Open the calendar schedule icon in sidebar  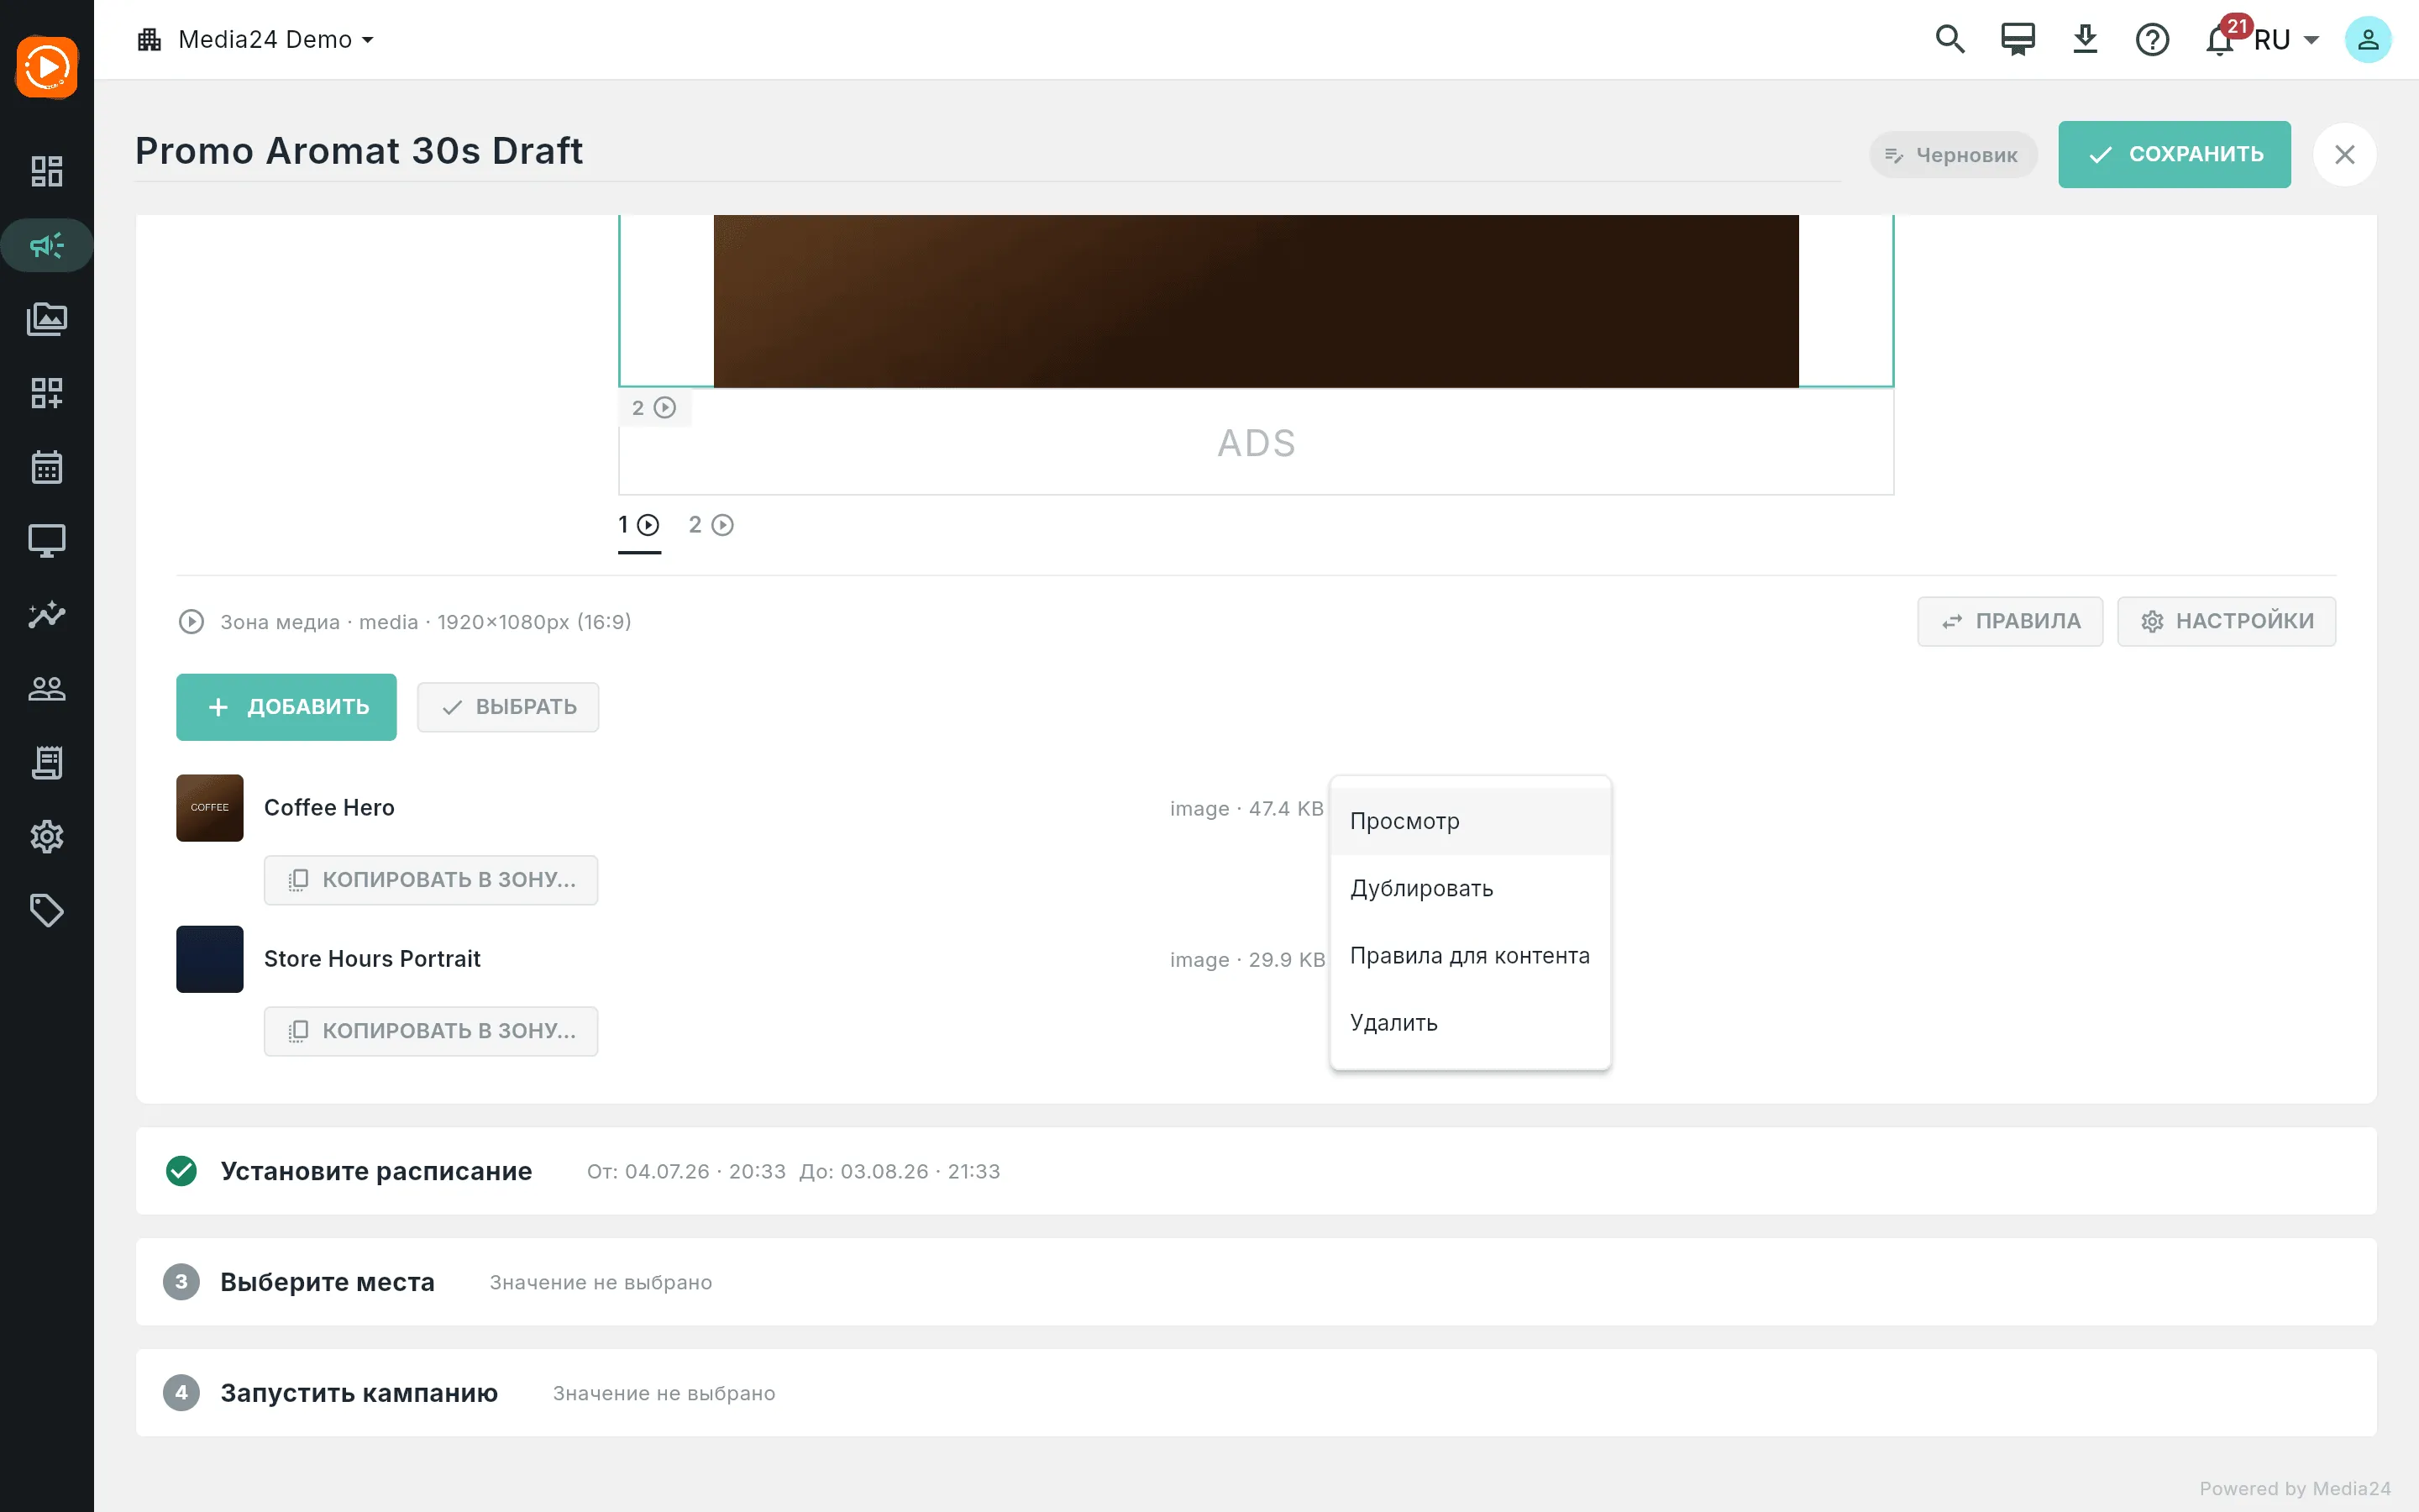47,467
